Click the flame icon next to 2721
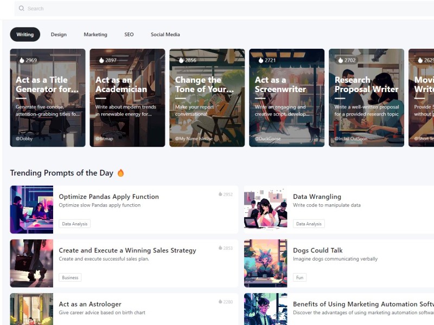 pos(261,60)
